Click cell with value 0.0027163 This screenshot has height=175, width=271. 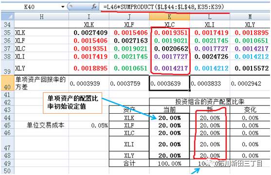129,41
